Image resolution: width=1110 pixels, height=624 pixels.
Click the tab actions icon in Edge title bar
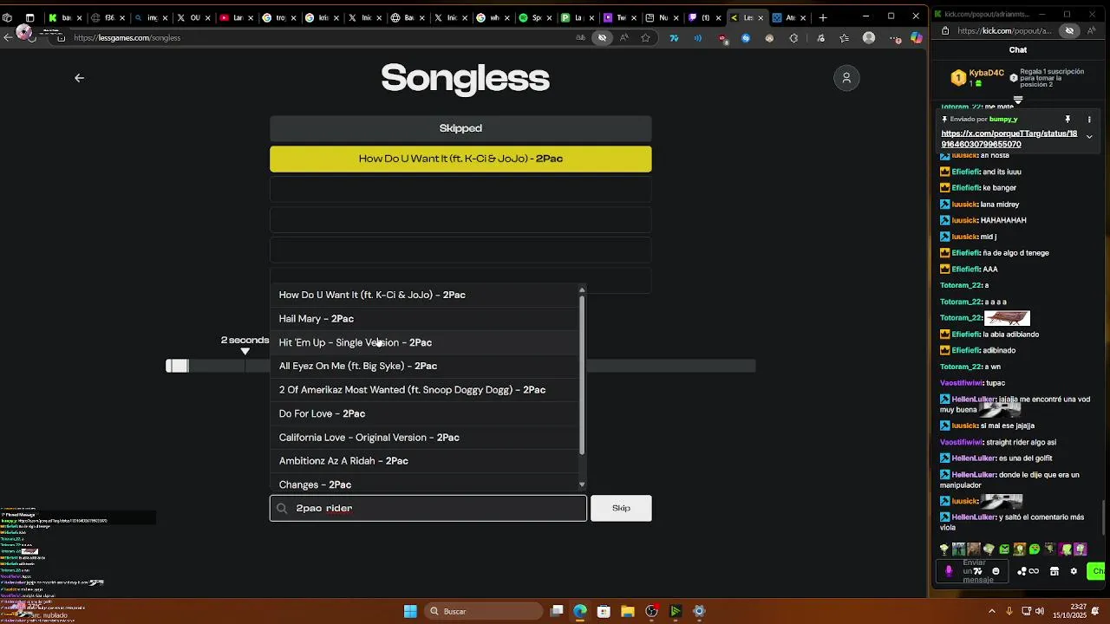click(x=29, y=17)
